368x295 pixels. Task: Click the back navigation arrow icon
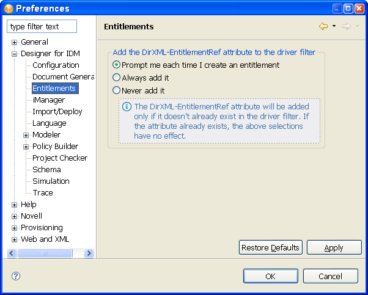click(x=323, y=26)
